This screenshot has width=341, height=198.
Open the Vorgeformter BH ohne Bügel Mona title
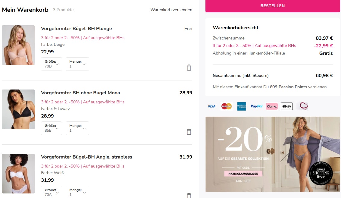(x=80, y=93)
